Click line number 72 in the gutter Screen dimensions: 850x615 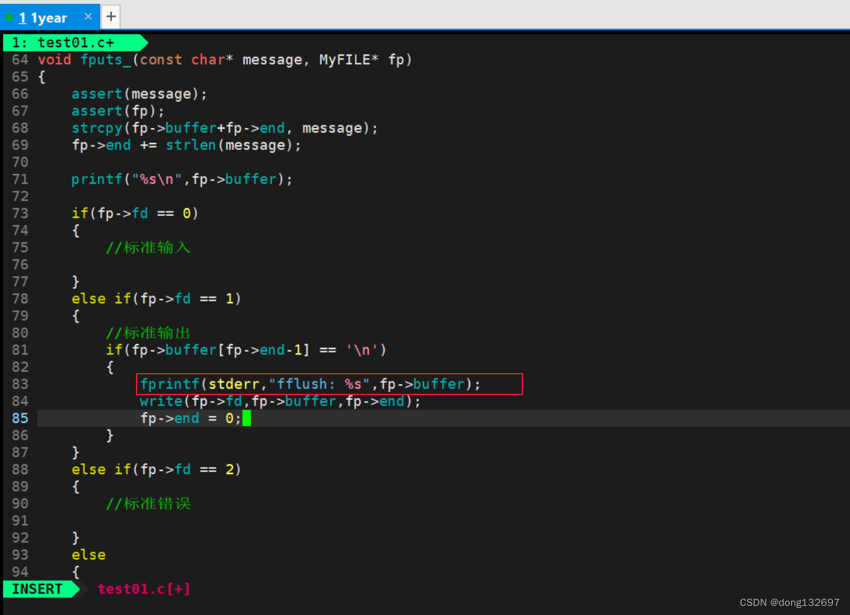pos(20,196)
